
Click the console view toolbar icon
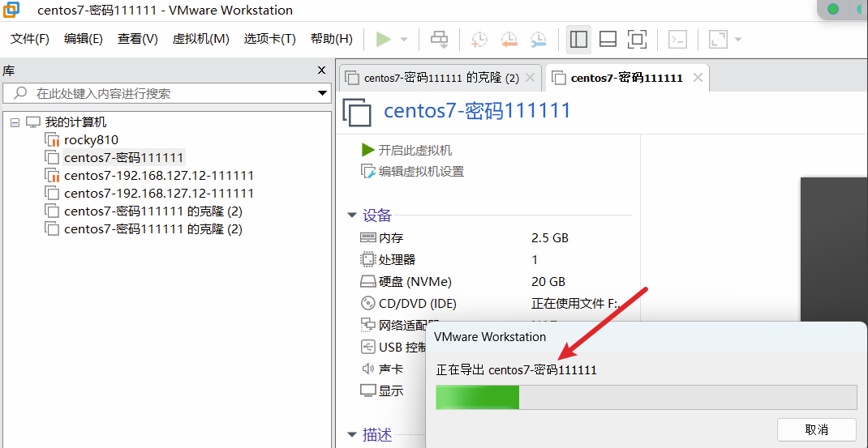[678, 39]
